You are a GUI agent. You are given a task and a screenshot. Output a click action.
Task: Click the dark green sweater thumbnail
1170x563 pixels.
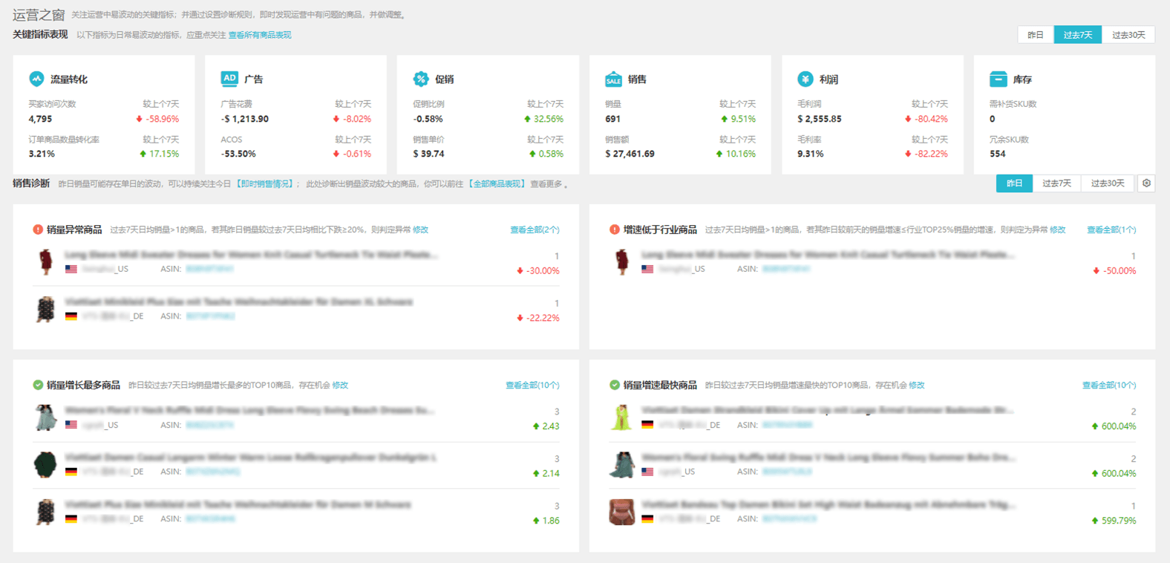tap(46, 465)
